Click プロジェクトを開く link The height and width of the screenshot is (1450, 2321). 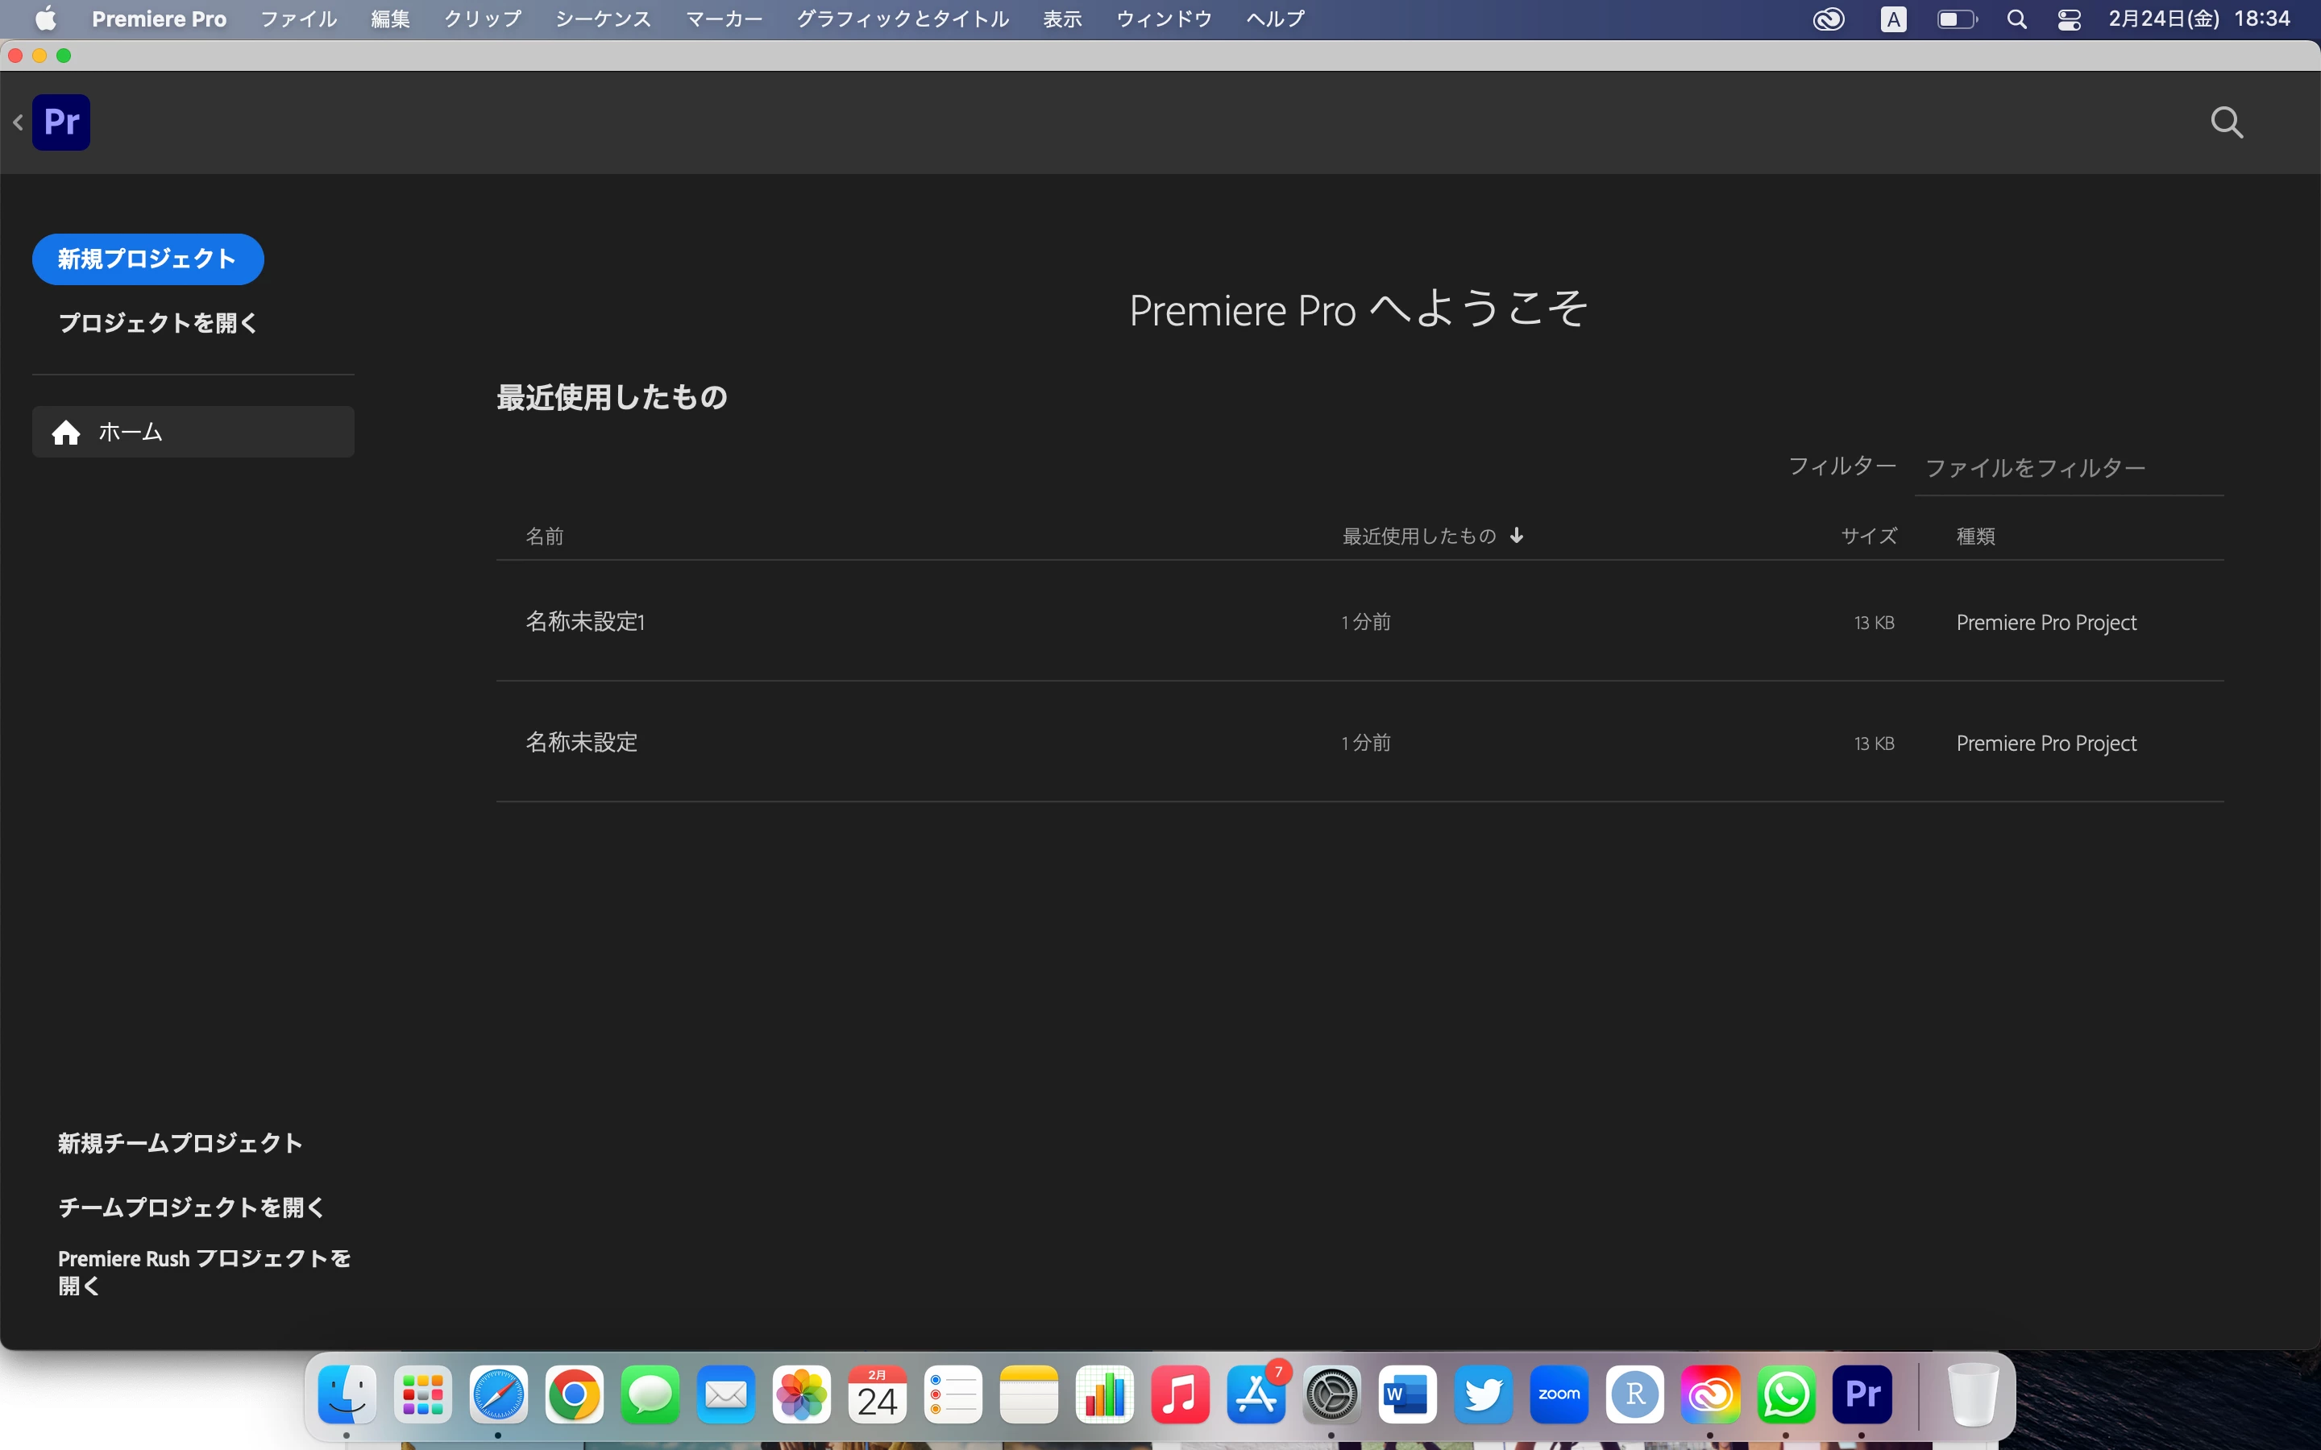tap(158, 323)
